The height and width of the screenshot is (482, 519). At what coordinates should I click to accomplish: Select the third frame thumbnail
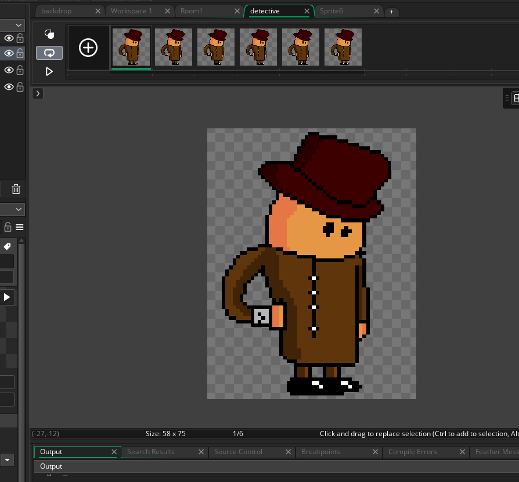tap(216, 47)
